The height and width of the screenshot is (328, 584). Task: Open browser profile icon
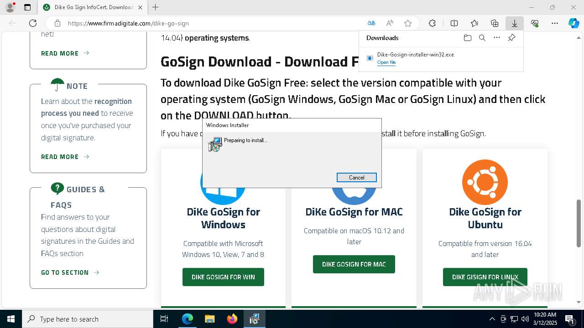click(x=10, y=7)
